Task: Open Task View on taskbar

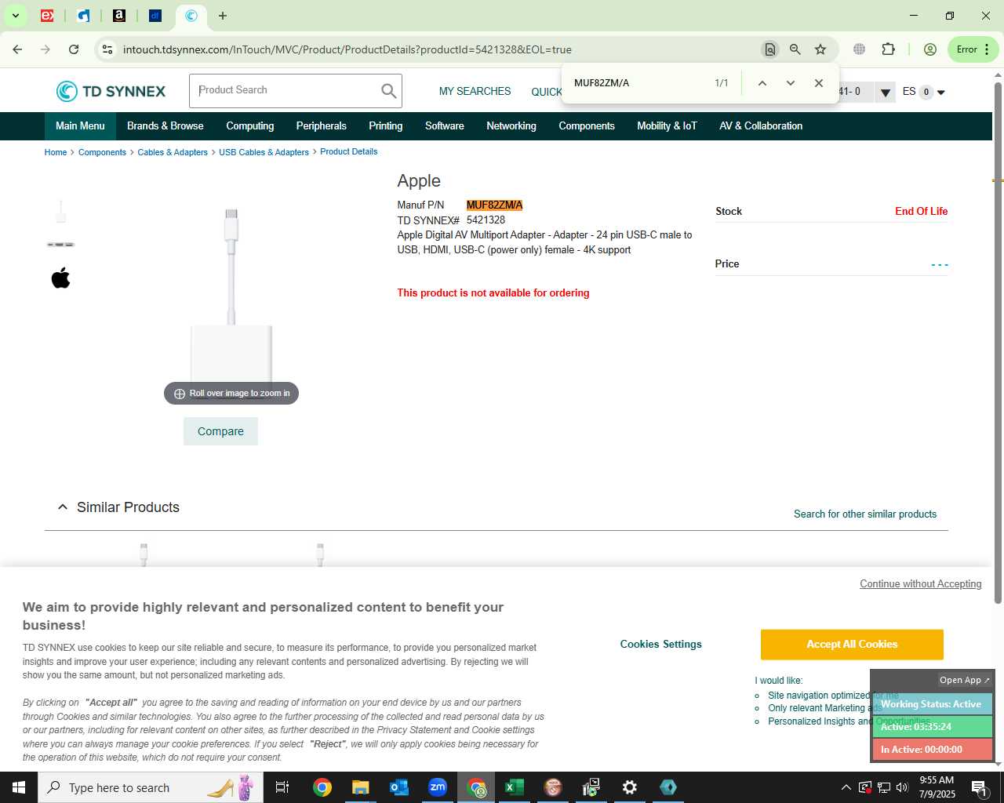Action: click(282, 787)
